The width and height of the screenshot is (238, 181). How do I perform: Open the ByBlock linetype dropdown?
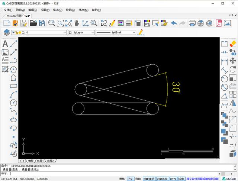pos(116,32)
